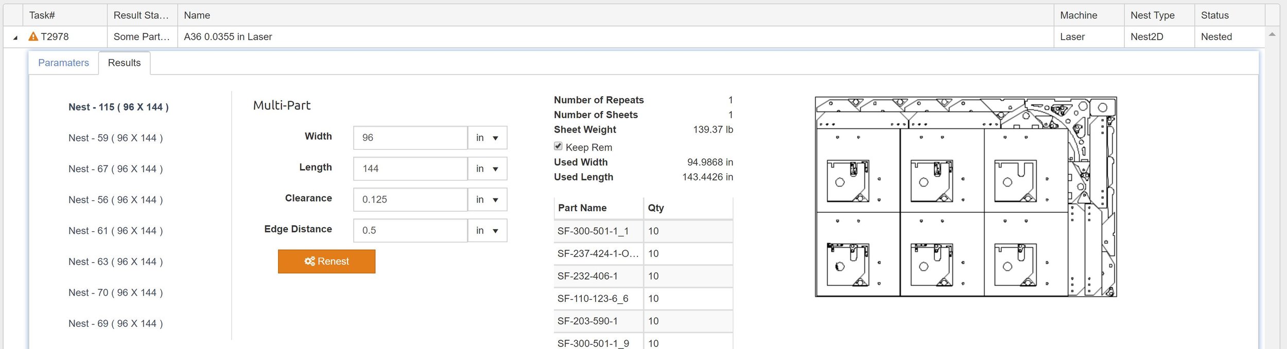Click the Laser machine cell
The width and height of the screenshot is (1287, 349).
1089,37
